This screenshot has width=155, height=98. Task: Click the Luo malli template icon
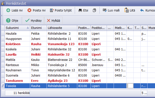(x=105, y=10)
